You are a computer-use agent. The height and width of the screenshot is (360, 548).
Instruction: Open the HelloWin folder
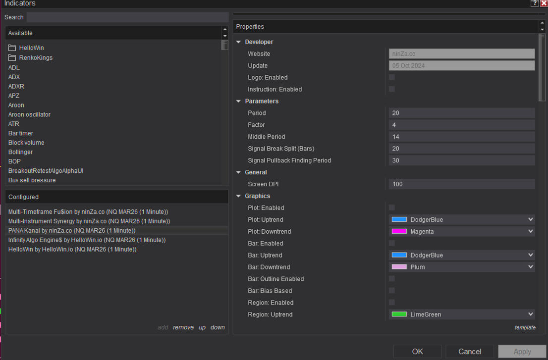tap(31, 48)
